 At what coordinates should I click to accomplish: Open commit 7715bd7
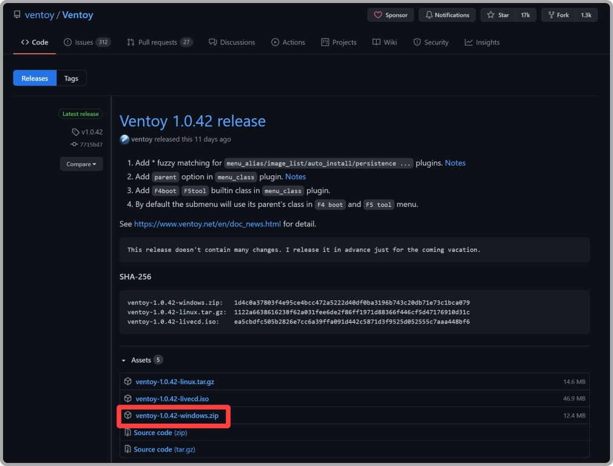pyautogui.click(x=91, y=144)
